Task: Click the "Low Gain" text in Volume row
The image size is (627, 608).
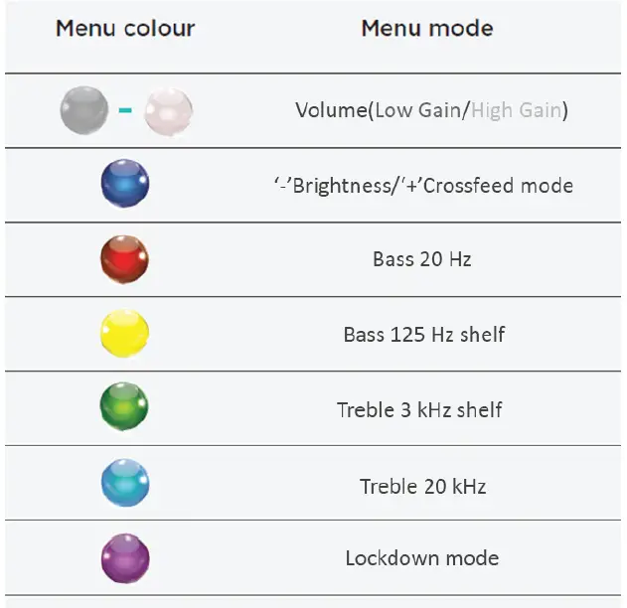Action: point(419,110)
